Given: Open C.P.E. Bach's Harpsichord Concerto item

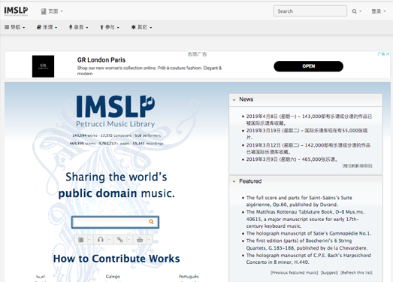Looking at the screenshot, I should coord(308,259).
